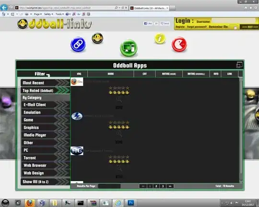This screenshot has height=207, width=259.
Task: Filter by Torrent category
Action: point(46,158)
